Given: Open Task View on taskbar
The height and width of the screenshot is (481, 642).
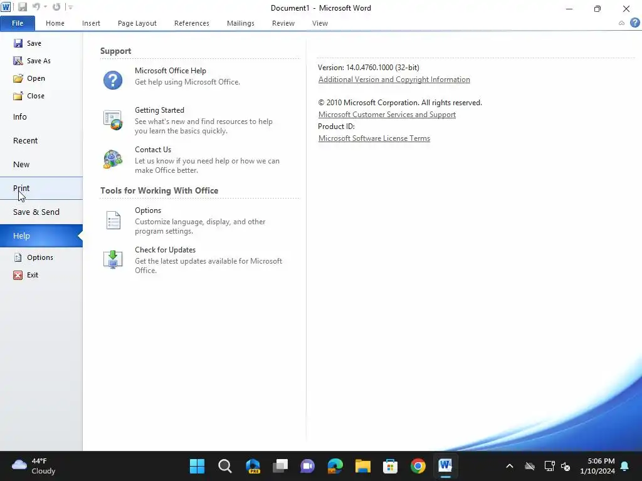Looking at the screenshot, I should (x=280, y=466).
